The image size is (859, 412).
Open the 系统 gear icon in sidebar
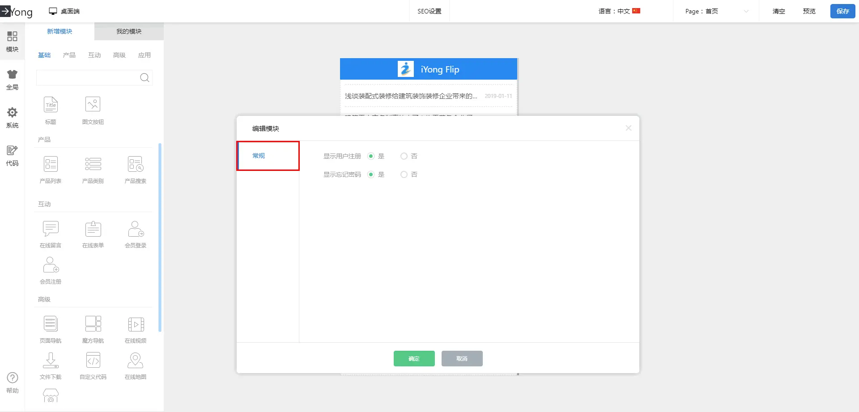(x=12, y=113)
